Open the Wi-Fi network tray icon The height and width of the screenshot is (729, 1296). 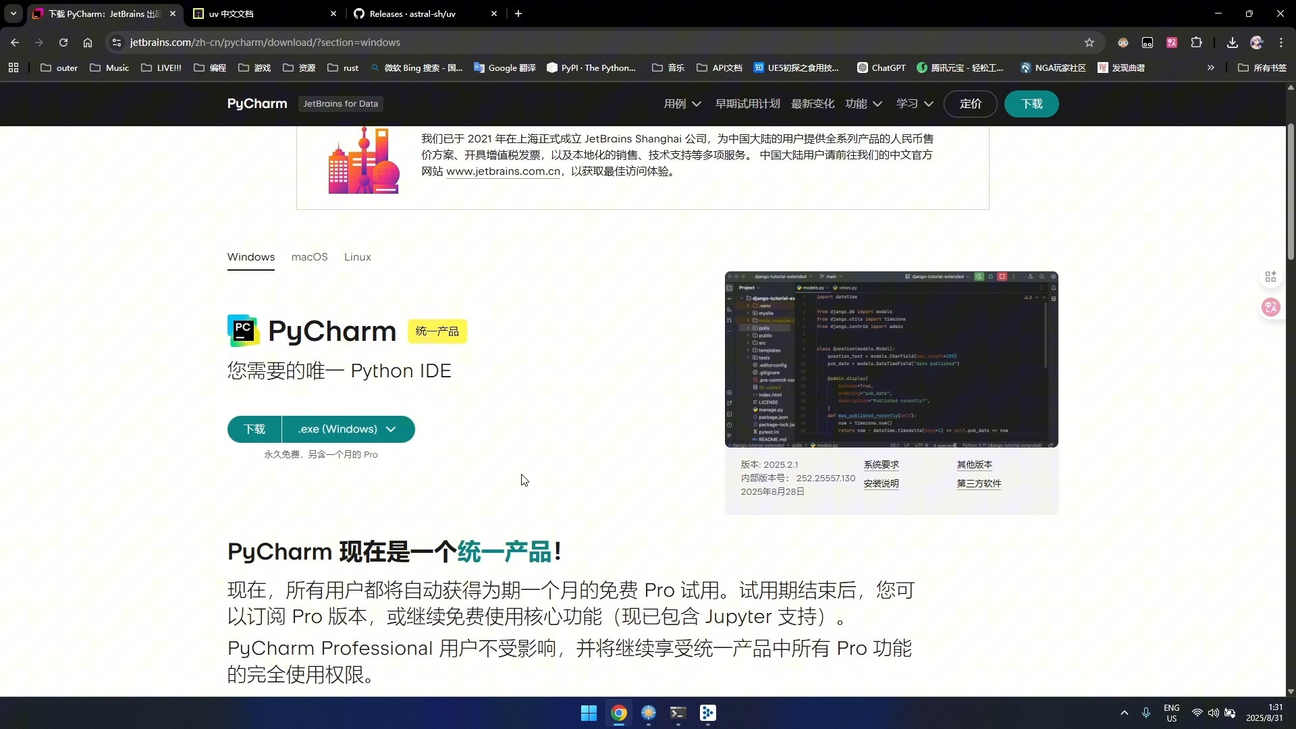[x=1197, y=713]
